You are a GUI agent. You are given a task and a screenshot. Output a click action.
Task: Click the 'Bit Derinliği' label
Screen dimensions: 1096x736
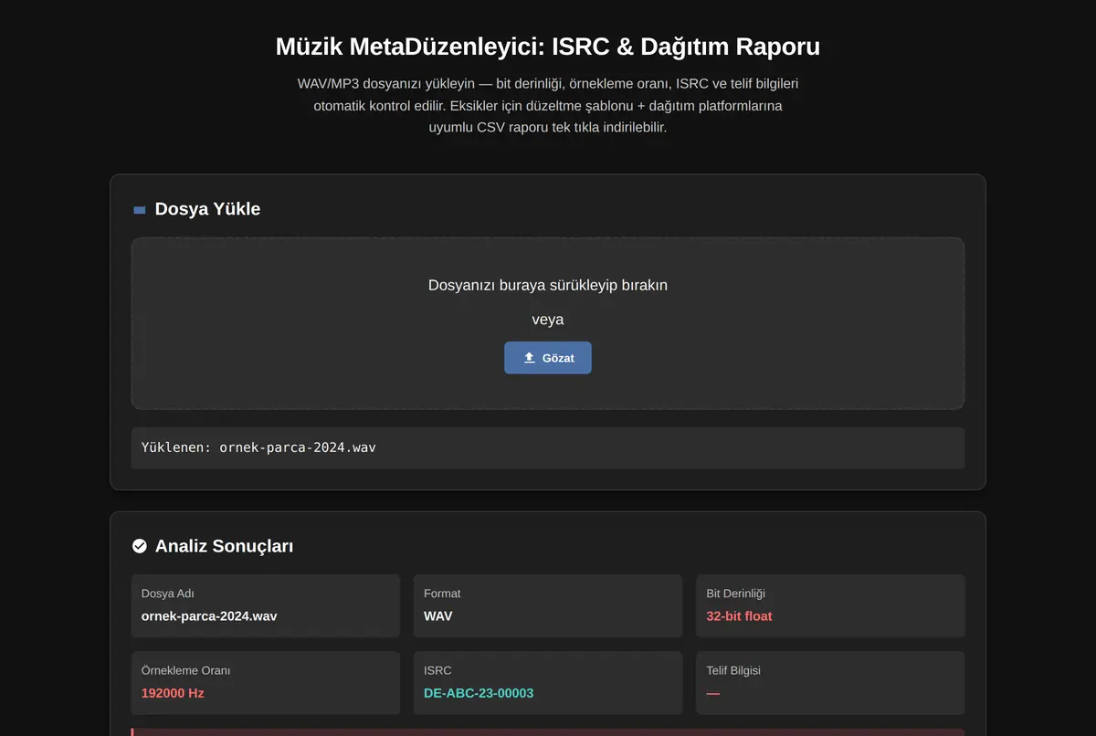point(738,594)
